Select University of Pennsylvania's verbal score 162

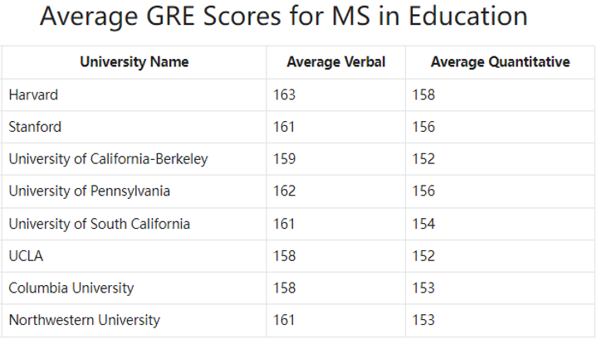284,191
